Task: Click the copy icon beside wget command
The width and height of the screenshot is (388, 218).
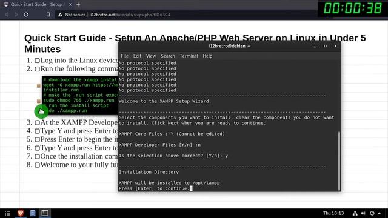Action: coord(39,85)
